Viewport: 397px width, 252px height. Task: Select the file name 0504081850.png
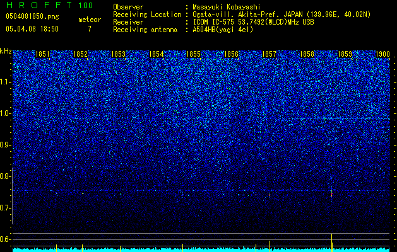click(32, 16)
